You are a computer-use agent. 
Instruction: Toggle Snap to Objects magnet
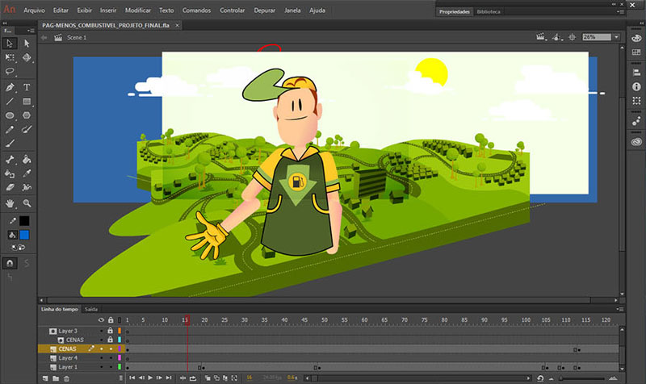tap(10, 263)
